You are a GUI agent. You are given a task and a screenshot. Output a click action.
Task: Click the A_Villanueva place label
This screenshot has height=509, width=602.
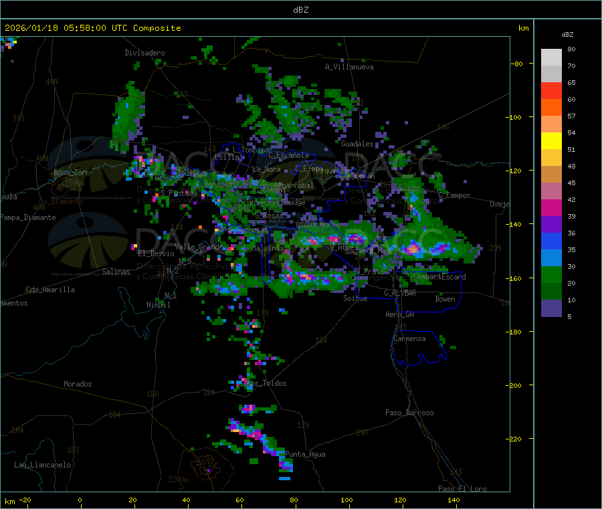tap(349, 67)
